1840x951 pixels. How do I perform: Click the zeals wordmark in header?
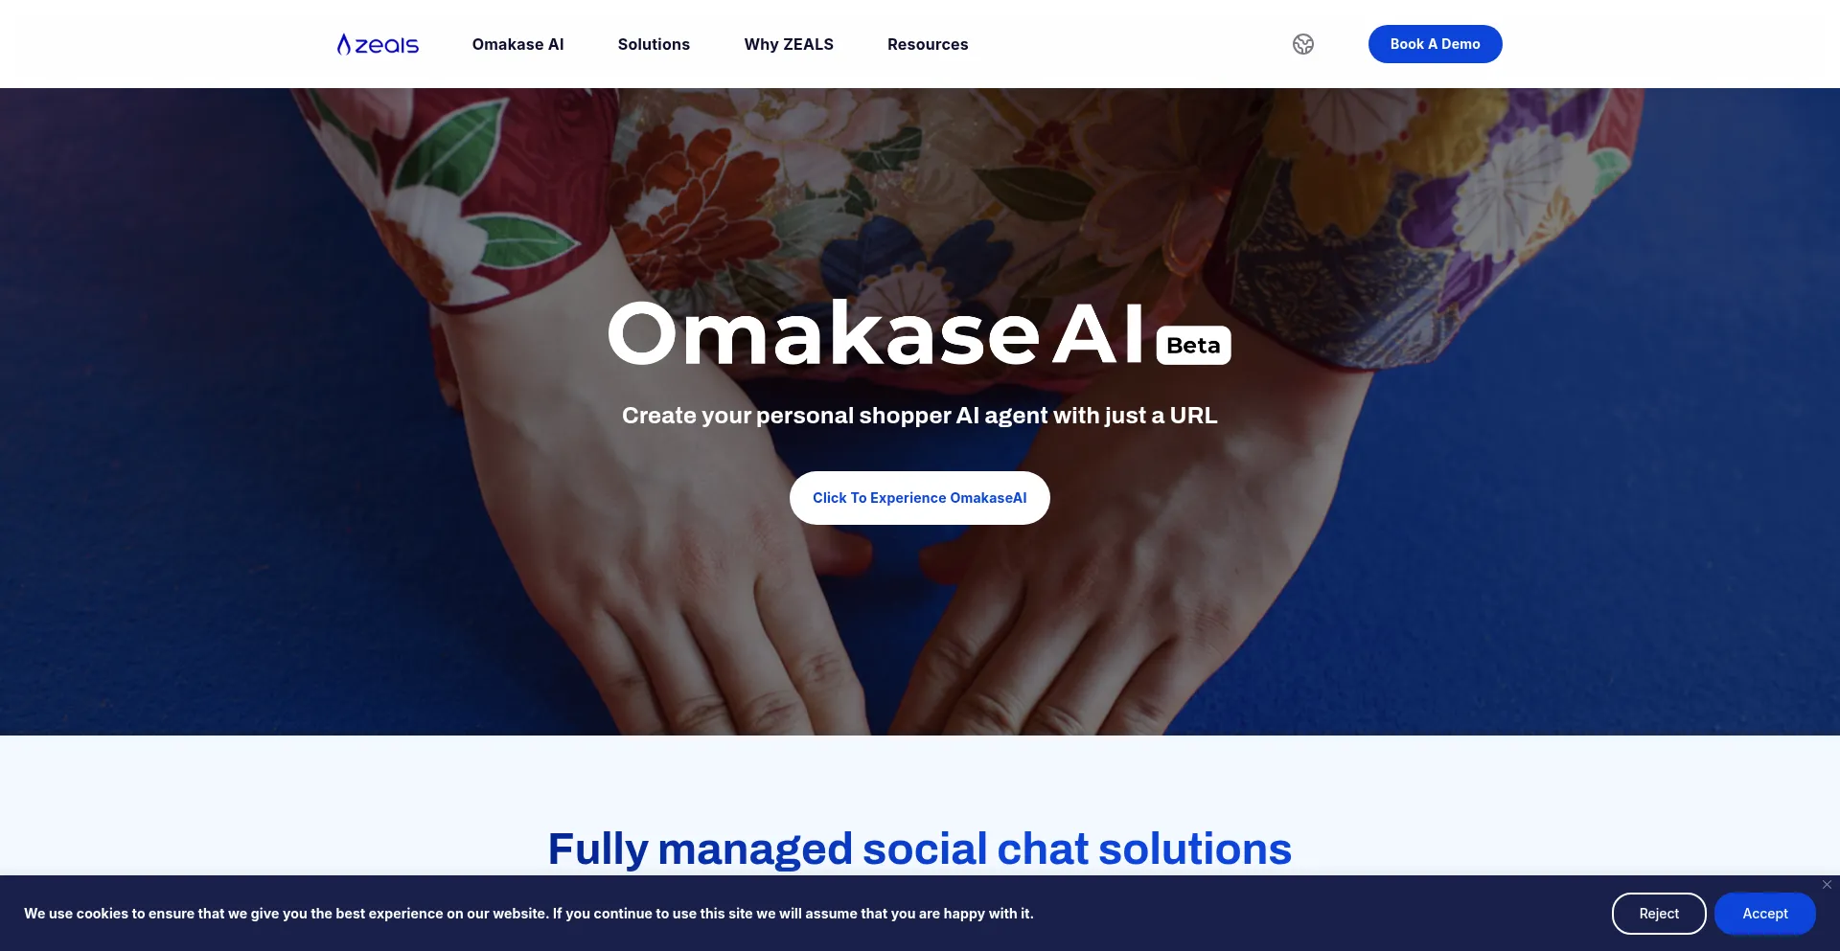pos(387,45)
